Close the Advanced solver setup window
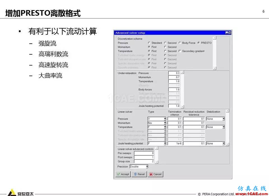Viewport: 269px width, 196px height. (230, 33)
